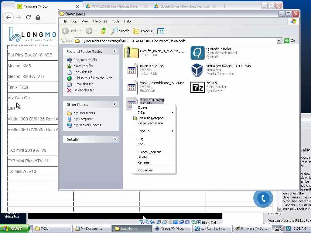Screen dimensions: 311x233
Task: Collapse the Other Places panel
Action: pos(114,104)
